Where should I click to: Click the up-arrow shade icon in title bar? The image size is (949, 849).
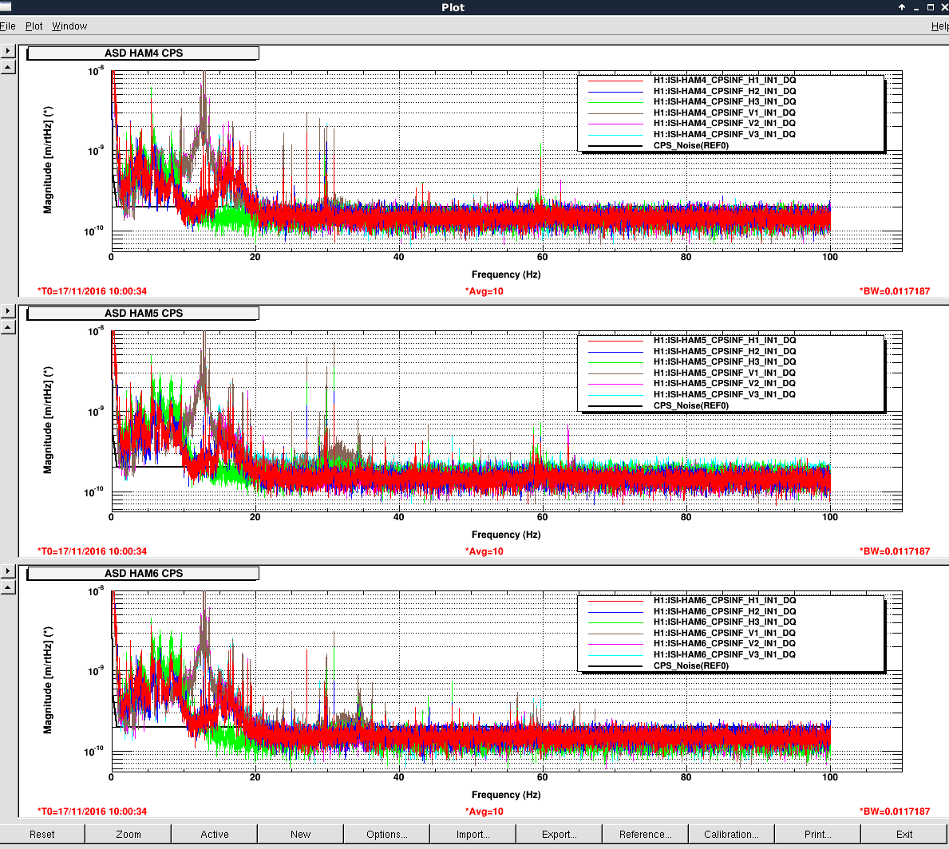[902, 7]
